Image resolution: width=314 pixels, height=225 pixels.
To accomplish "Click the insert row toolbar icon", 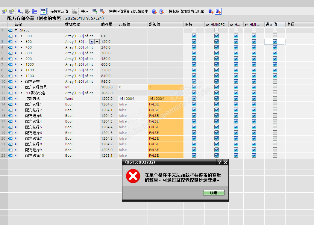I will pos(4,11).
